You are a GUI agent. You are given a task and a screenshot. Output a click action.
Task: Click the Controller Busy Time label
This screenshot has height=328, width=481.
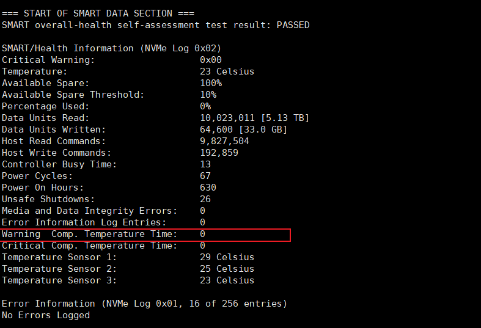click(x=59, y=164)
